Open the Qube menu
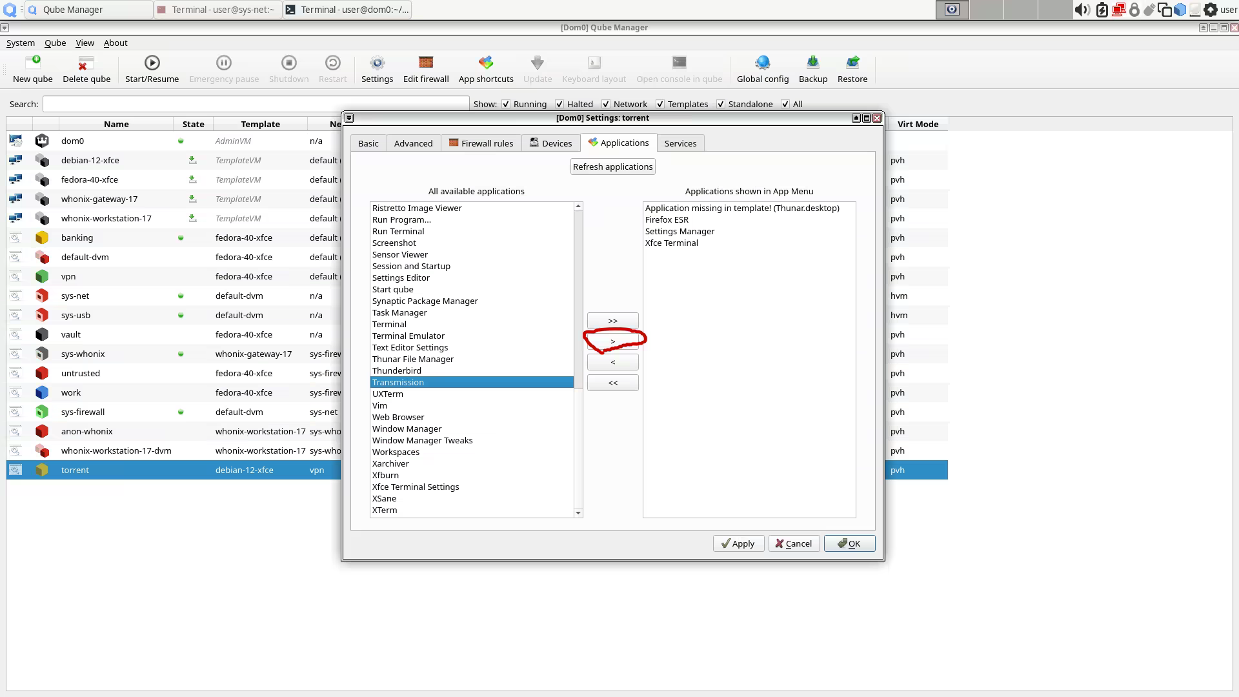 click(55, 43)
